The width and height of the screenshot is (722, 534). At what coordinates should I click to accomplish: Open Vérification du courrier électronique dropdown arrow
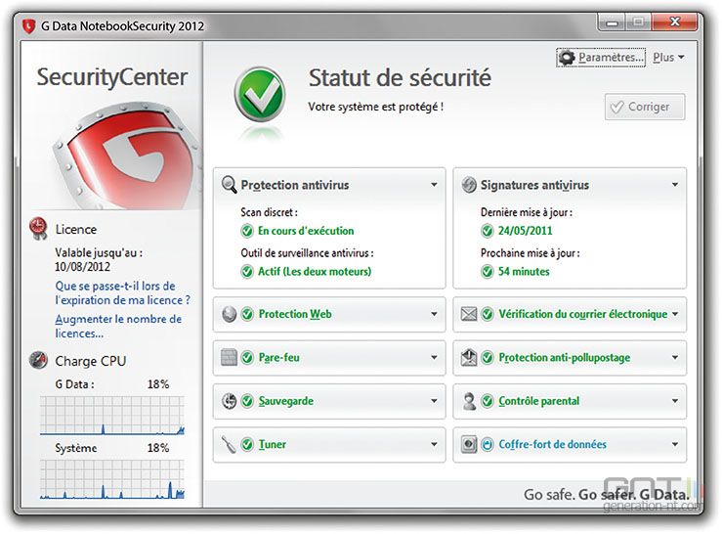pos(674,314)
